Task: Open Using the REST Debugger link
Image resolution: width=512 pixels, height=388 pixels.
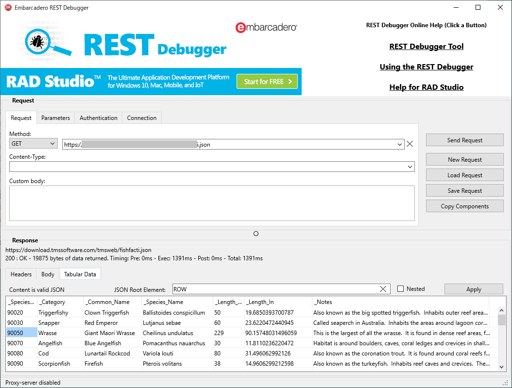Action: click(426, 67)
